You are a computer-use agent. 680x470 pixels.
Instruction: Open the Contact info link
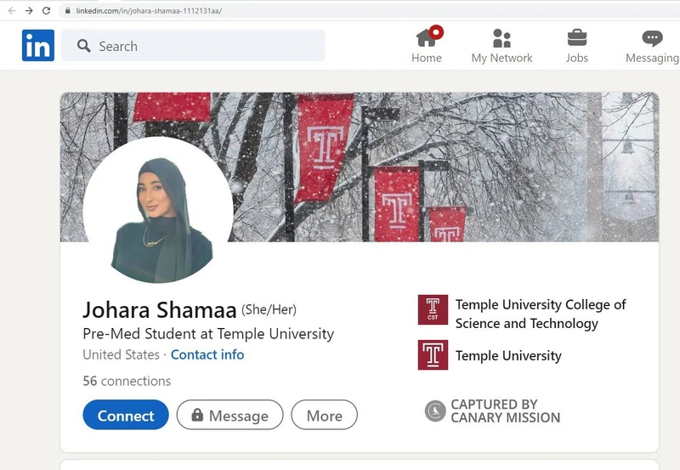[207, 354]
